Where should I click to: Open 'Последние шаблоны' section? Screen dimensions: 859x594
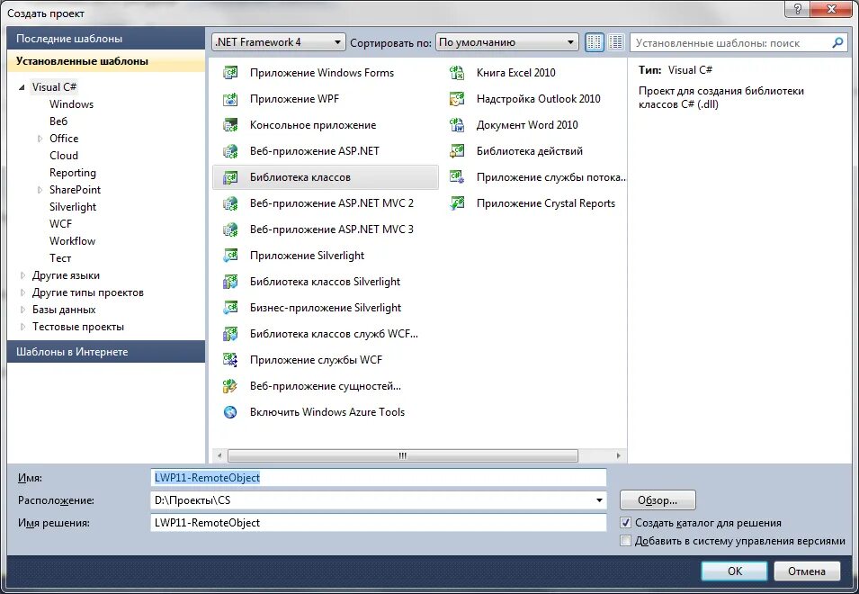click(x=106, y=39)
